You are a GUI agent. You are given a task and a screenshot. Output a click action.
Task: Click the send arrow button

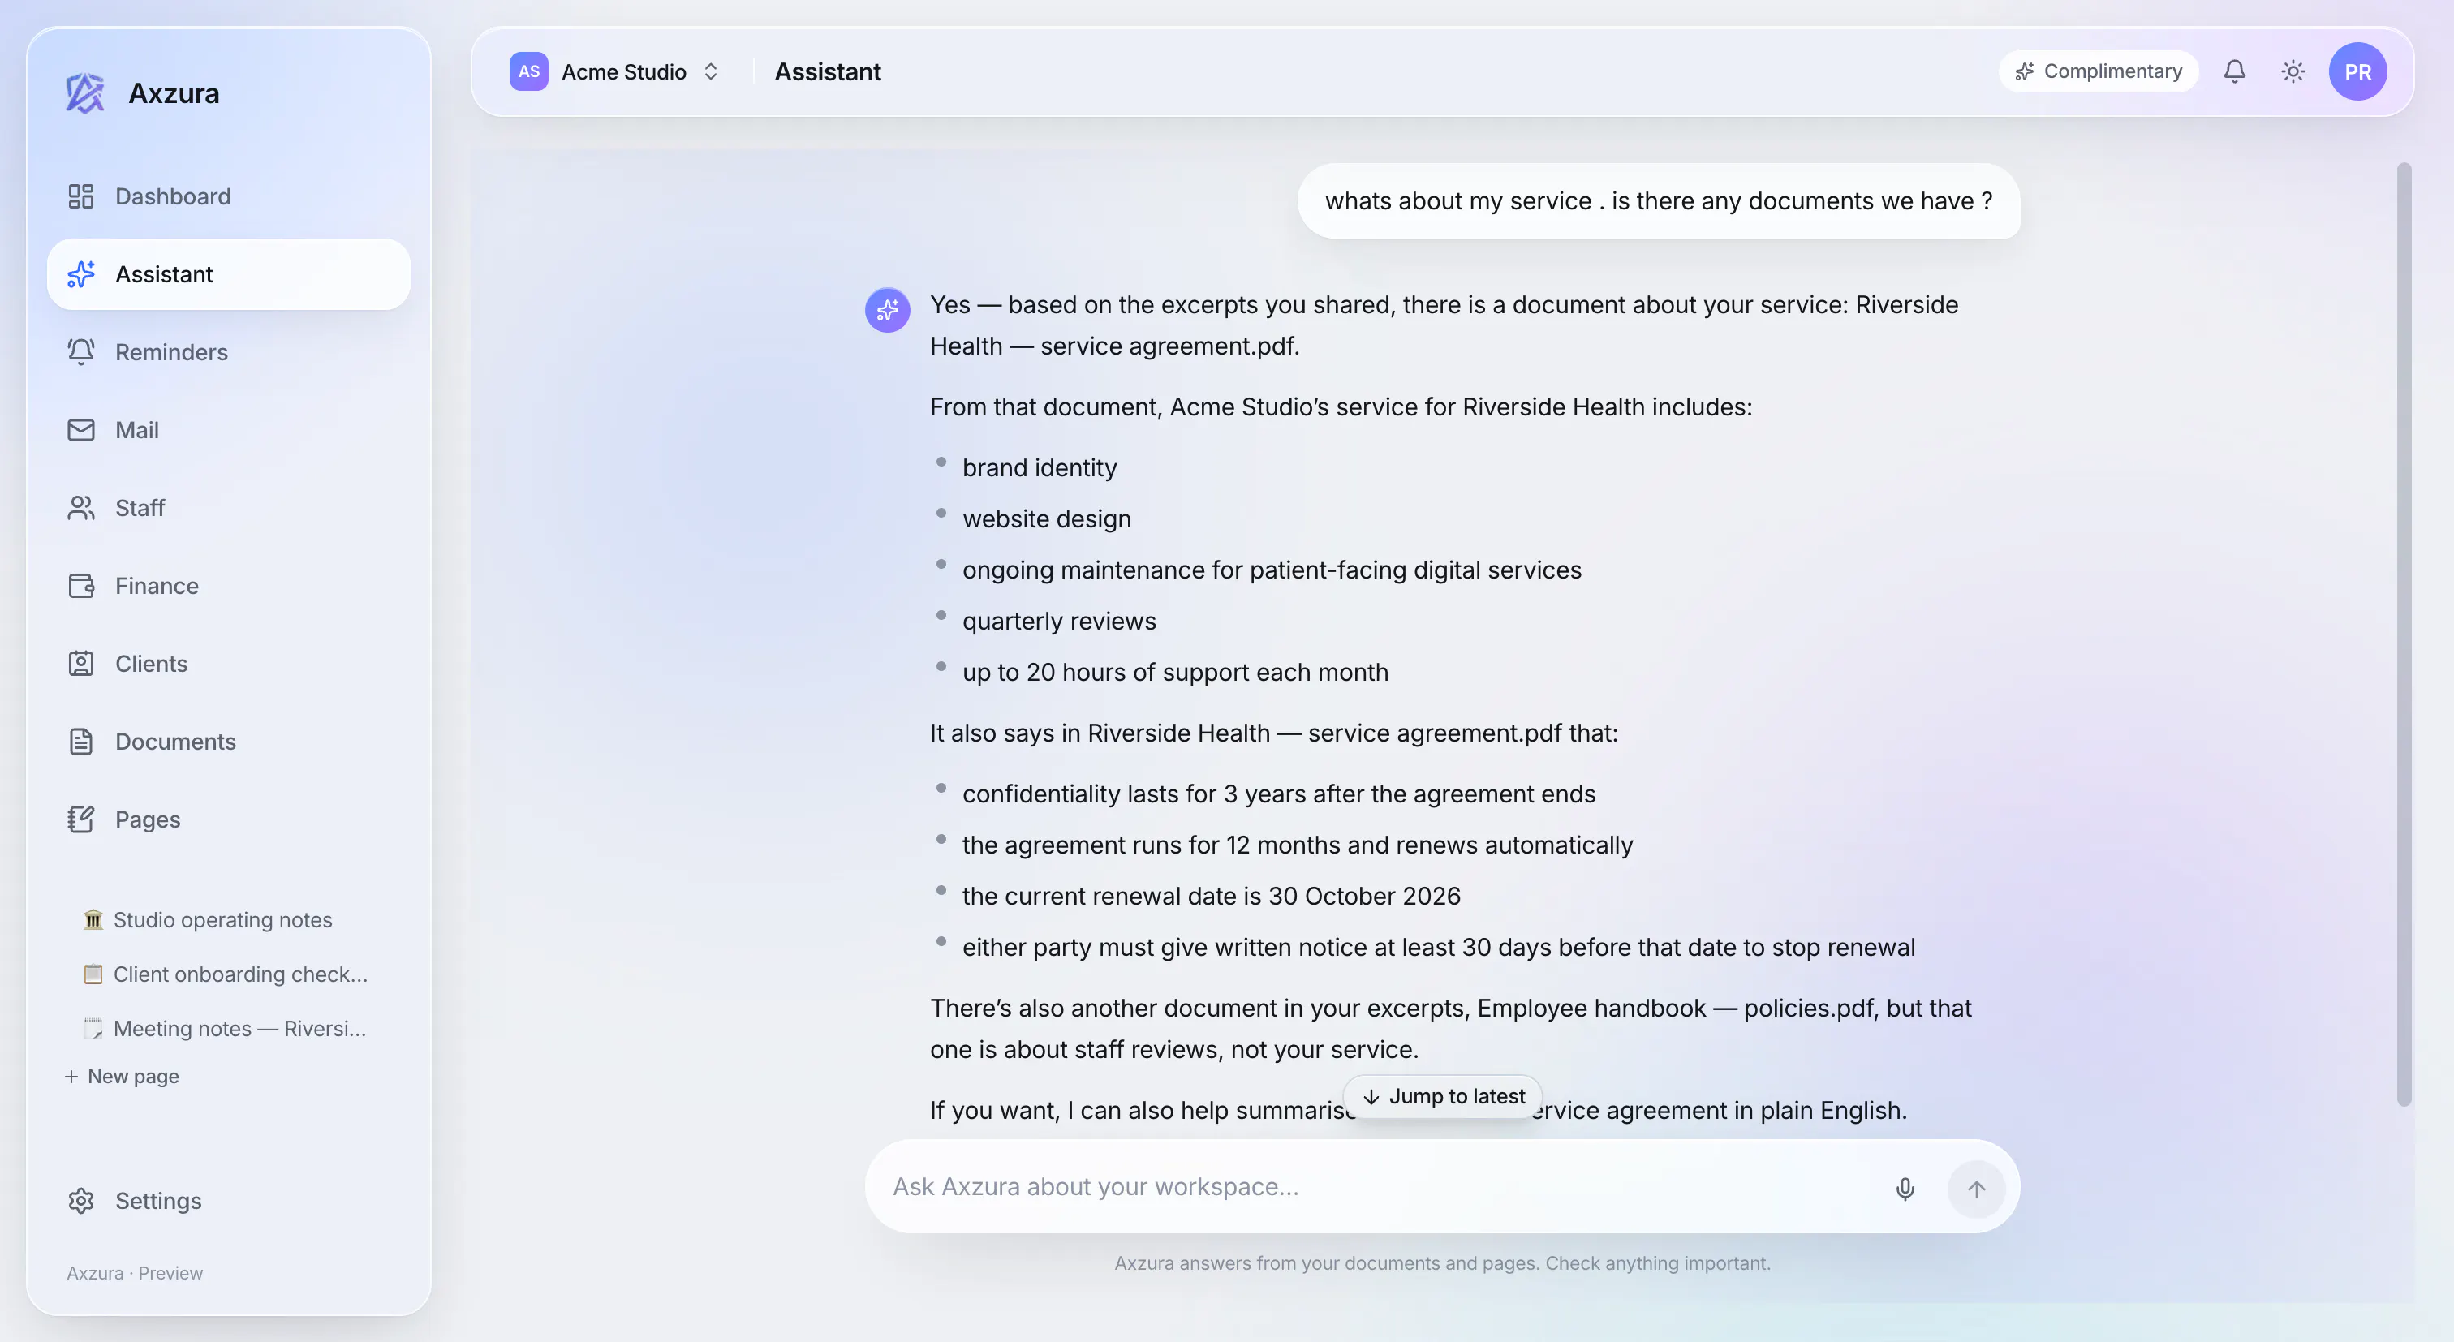(1976, 1188)
